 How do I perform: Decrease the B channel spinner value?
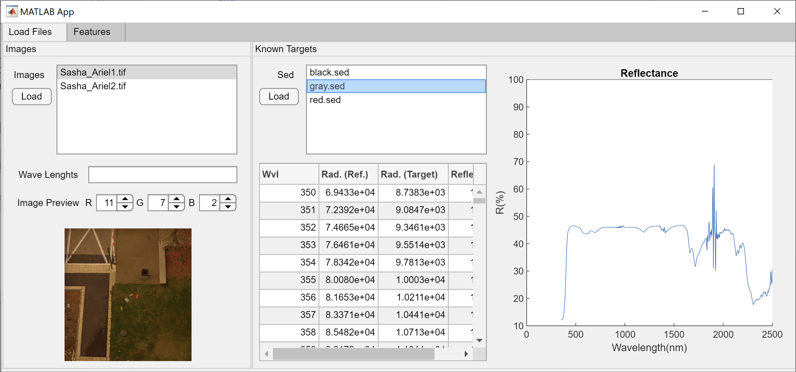coord(228,207)
